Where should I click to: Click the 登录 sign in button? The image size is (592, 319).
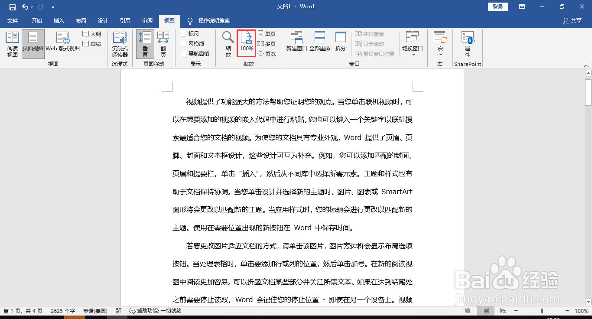coord(498,7)
